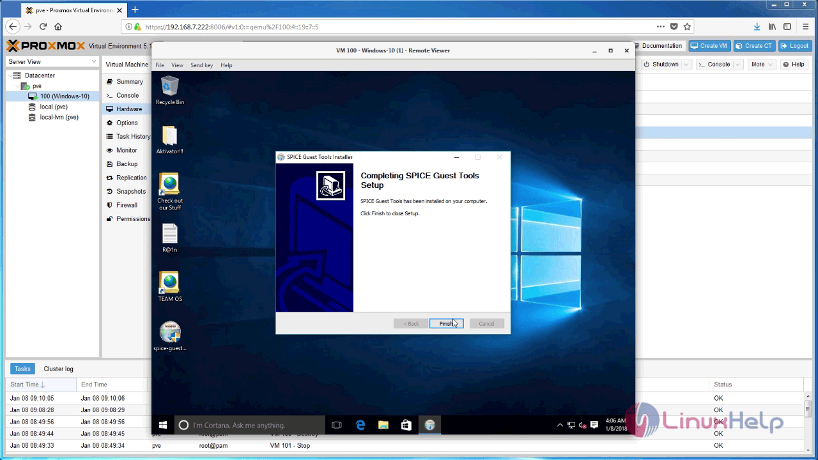Image resolution: width=818 pixels, height=460 pixels.
Task: Click Cancel in the SPICE installer
Action: (486, 323)
